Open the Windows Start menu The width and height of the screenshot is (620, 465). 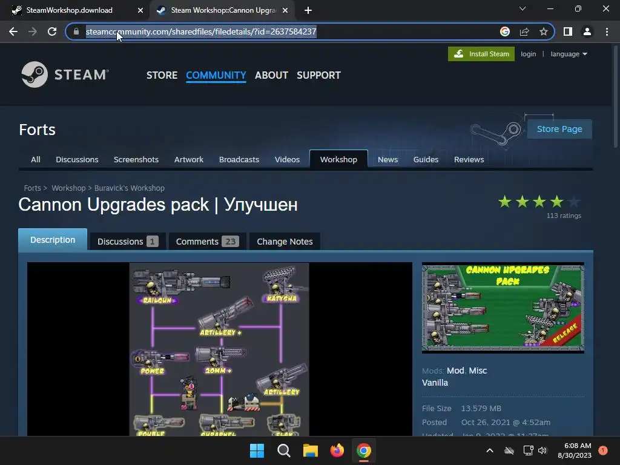pyautogui.click(x=257, y=450)
